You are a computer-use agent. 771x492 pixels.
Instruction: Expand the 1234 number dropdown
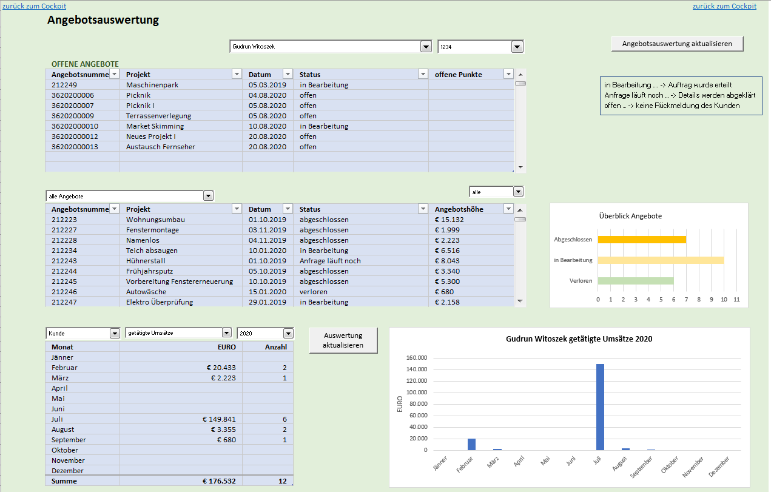tap(517, 47)
